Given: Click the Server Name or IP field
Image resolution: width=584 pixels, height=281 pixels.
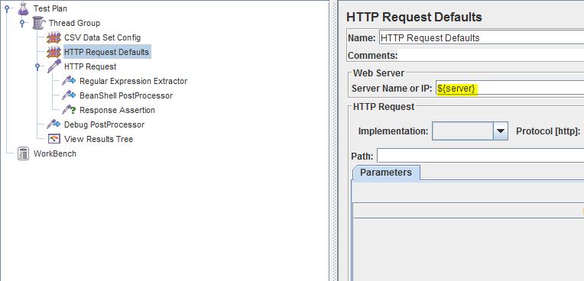Looking at the screenshot, I should coord(510,89).
